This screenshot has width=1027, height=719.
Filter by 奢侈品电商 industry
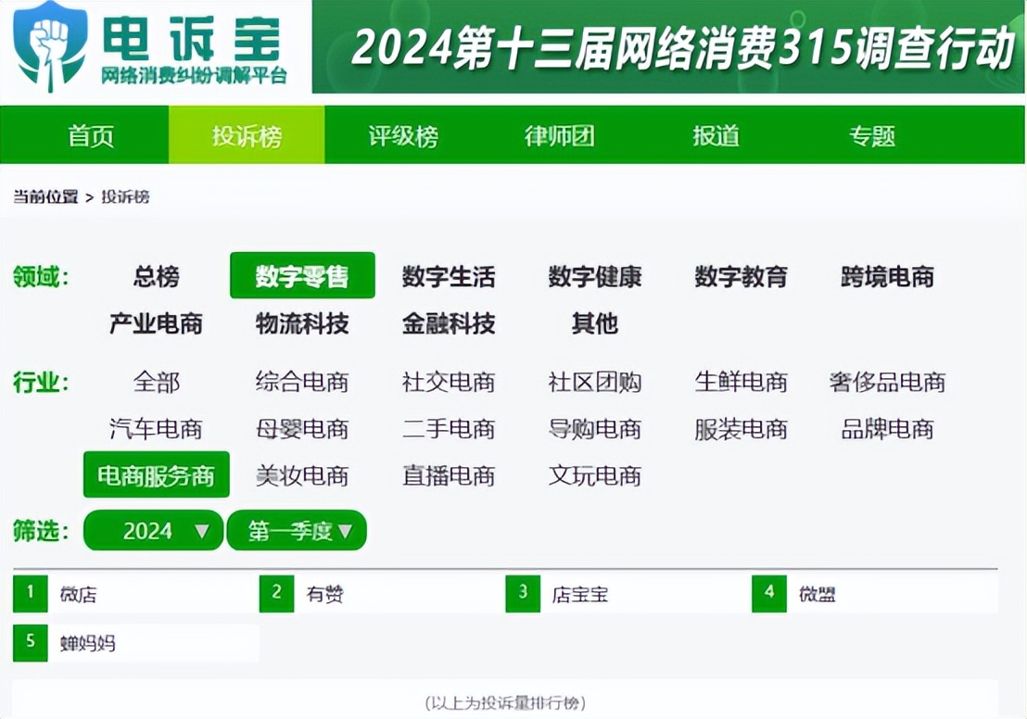[887, 381]
